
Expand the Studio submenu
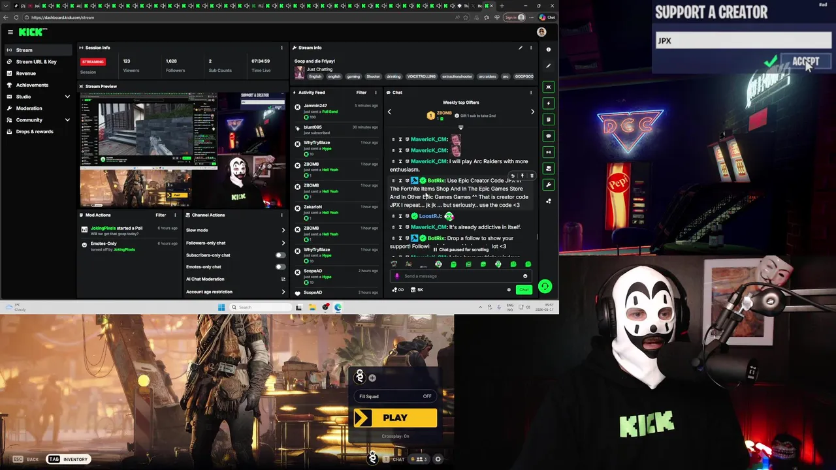tap(67, 97)
